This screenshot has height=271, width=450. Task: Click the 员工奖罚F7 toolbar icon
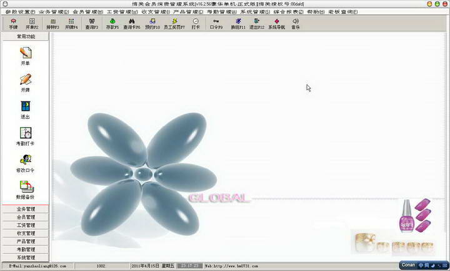tap(174, 24)
